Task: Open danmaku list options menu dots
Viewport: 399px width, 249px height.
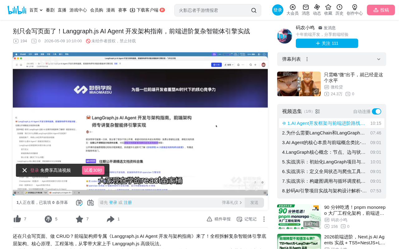Action: pyautogui.click(x=307, y=59)
